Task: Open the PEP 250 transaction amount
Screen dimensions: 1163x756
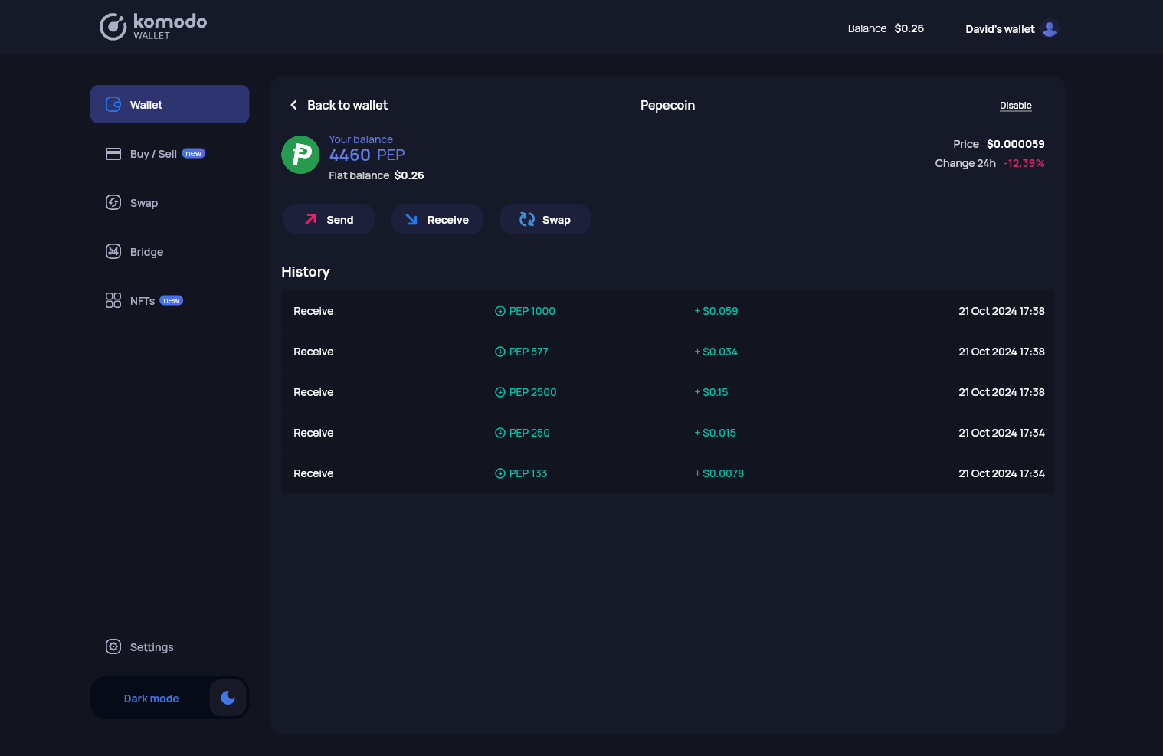Action: [x=529, y=433]
